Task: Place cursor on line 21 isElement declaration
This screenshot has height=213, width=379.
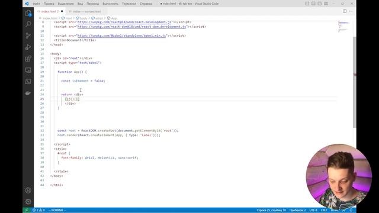Action: pos(83,81)
